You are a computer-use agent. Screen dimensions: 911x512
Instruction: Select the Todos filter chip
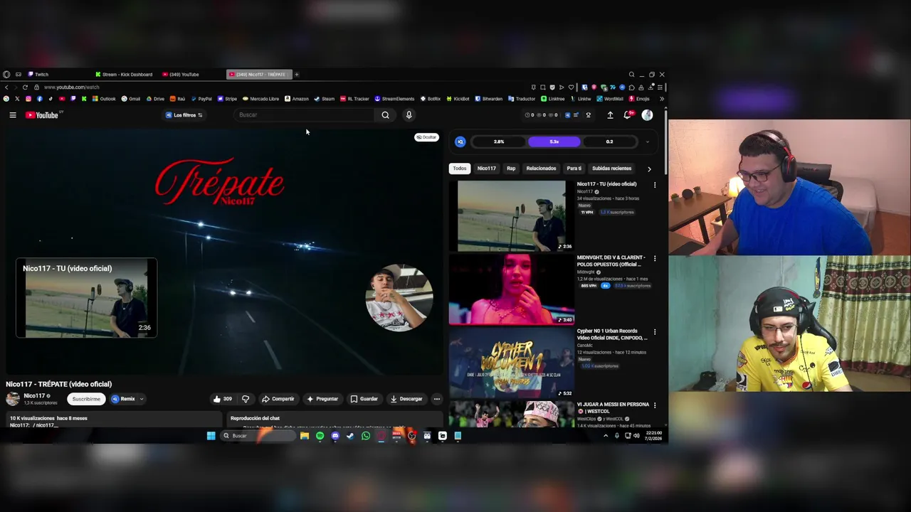point(460,169)
